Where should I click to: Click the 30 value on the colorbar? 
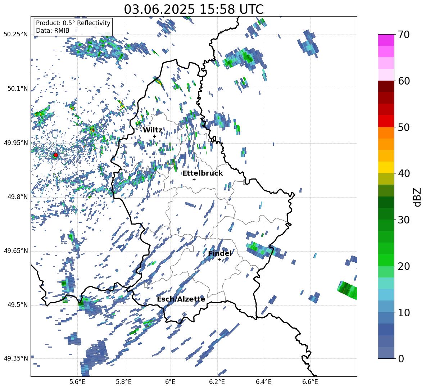coord(404,220)
